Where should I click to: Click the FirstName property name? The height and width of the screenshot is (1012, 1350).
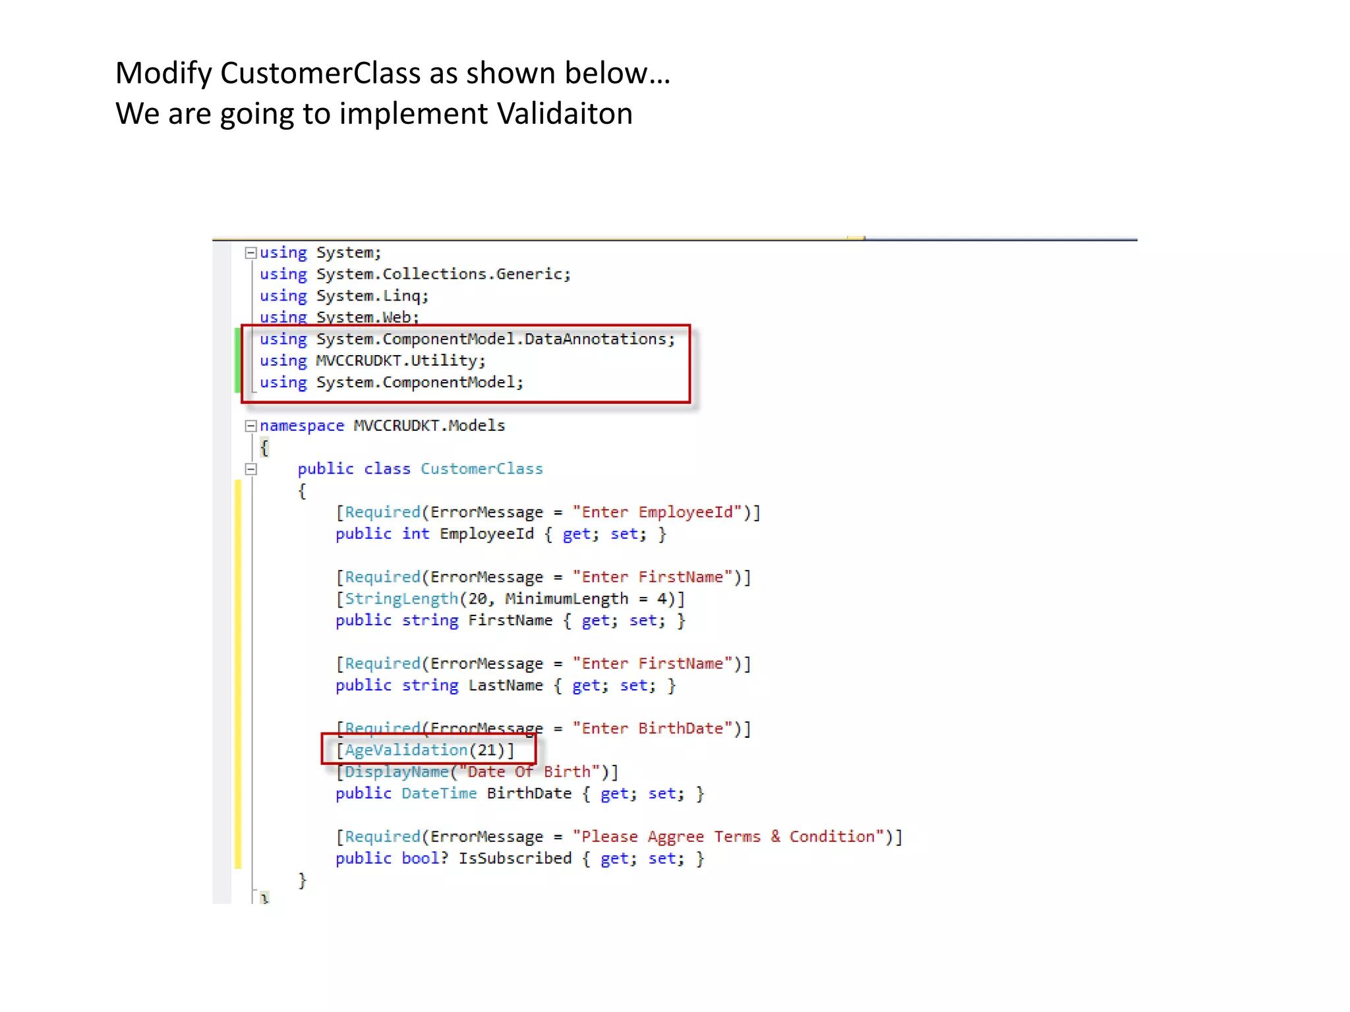click(510, 621)
